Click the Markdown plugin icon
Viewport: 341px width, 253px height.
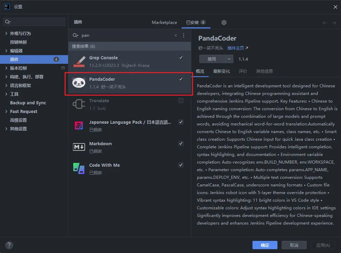(x=79, y=147)
